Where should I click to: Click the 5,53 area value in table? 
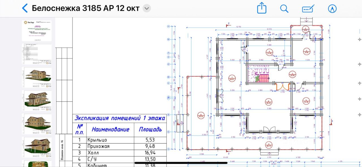pyautogui.click(x=150, y=140)
